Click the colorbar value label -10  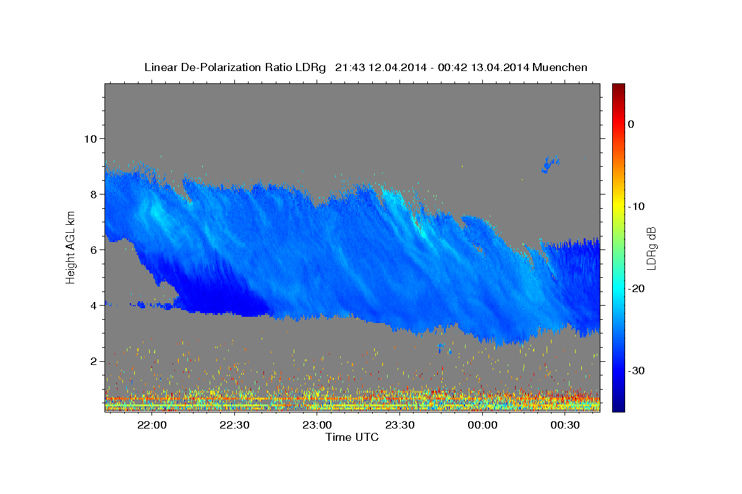[x=636, y=206]
